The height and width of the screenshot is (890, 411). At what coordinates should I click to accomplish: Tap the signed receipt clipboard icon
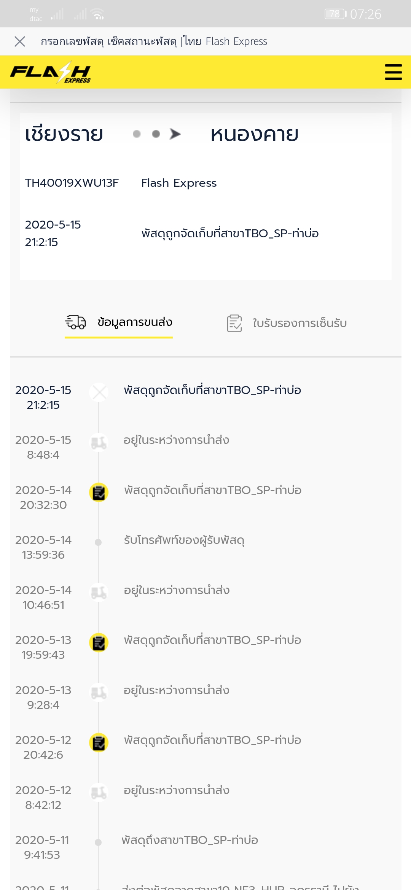(x=234, y=323)
